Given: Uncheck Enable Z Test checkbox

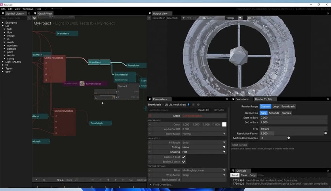Looking at the screenshot, I should [184, 157].
